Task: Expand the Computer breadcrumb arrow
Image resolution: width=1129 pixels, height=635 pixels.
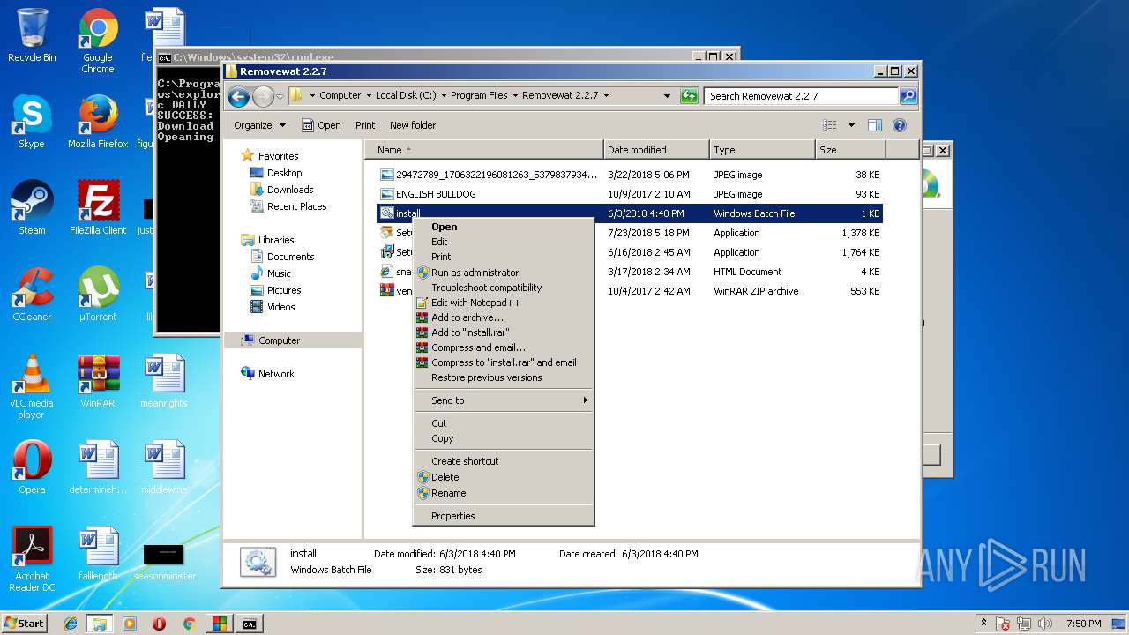Action: coord(369,95)
